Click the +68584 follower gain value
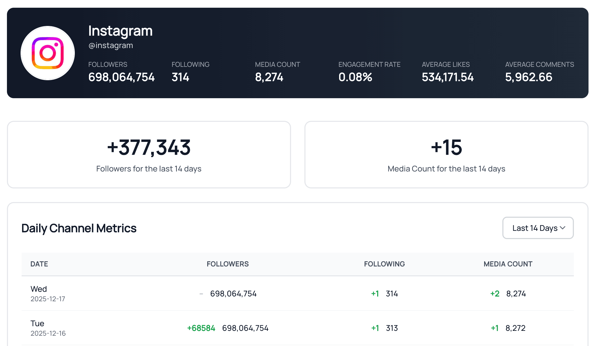Image resolution: width=597 pixels, height=346 pixels. 201,328
